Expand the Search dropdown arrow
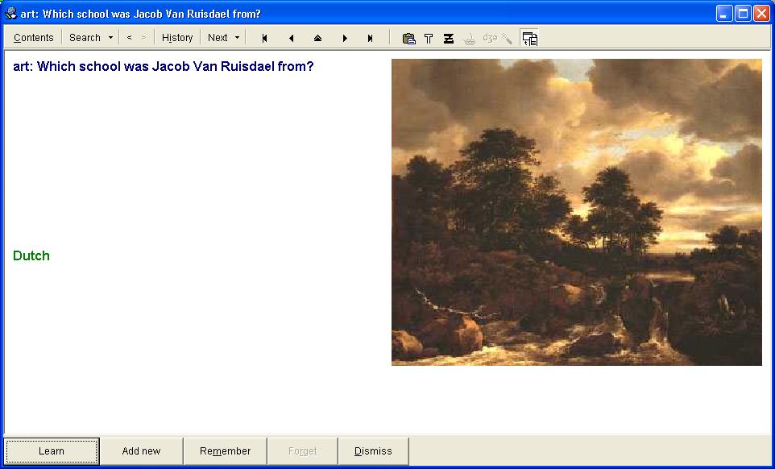Screen dimensions: 775x469 coord(110,38)
